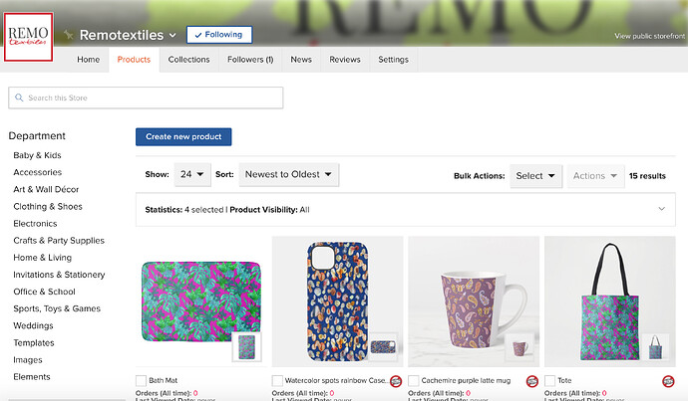
Task: Select Crafts & Party Supplies department
Action: click(x=59, y=241)
